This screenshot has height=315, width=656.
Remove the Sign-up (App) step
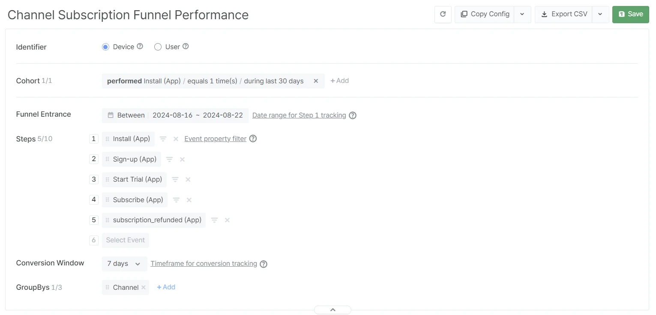(x=182, y=159)
